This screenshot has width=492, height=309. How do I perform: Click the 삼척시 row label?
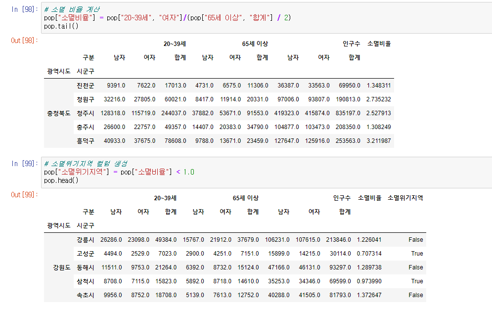pos(86,281)
